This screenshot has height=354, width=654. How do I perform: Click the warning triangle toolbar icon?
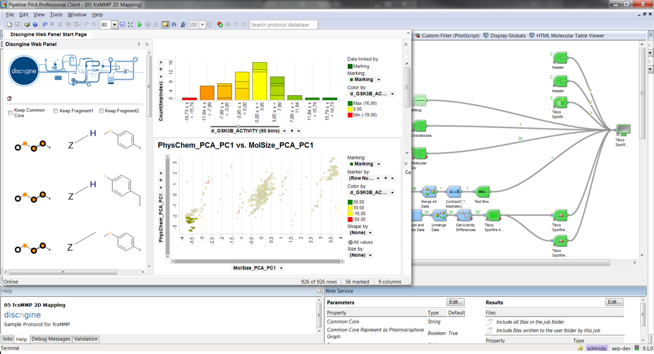tap(156, 25)
